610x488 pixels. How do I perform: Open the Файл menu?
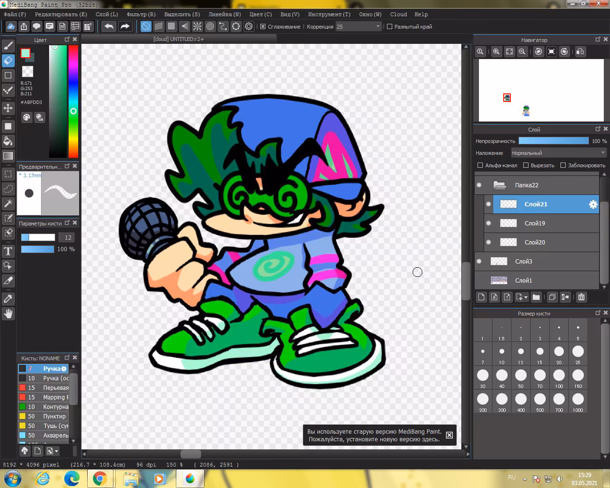pos(15,14)
